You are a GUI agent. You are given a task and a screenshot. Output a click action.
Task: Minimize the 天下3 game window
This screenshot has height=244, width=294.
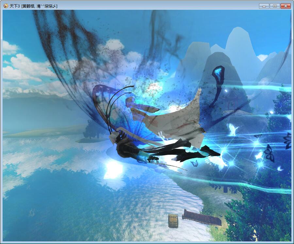tap(264, 6)
